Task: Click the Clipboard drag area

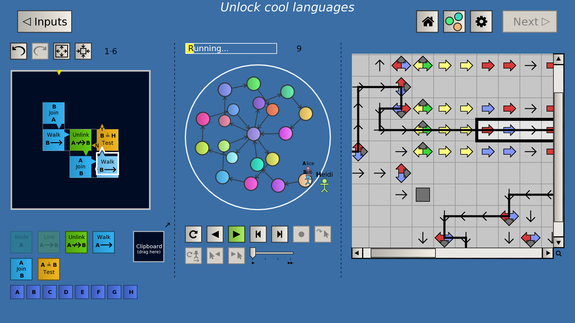Action: pos(149,247)
